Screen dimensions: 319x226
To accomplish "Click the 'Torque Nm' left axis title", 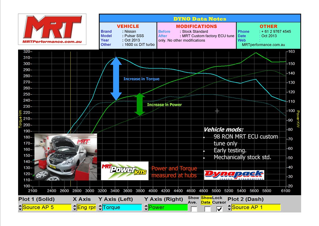I will [x=20, y=119].
